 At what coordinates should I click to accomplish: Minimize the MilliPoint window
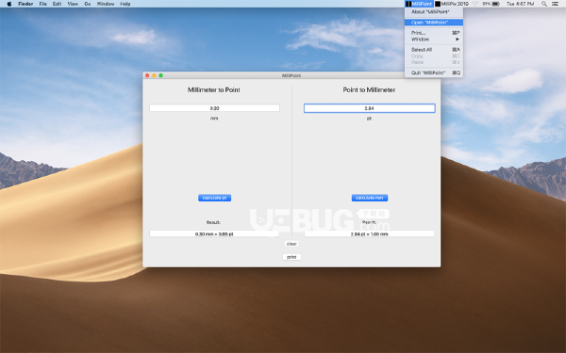click(154, 75)
